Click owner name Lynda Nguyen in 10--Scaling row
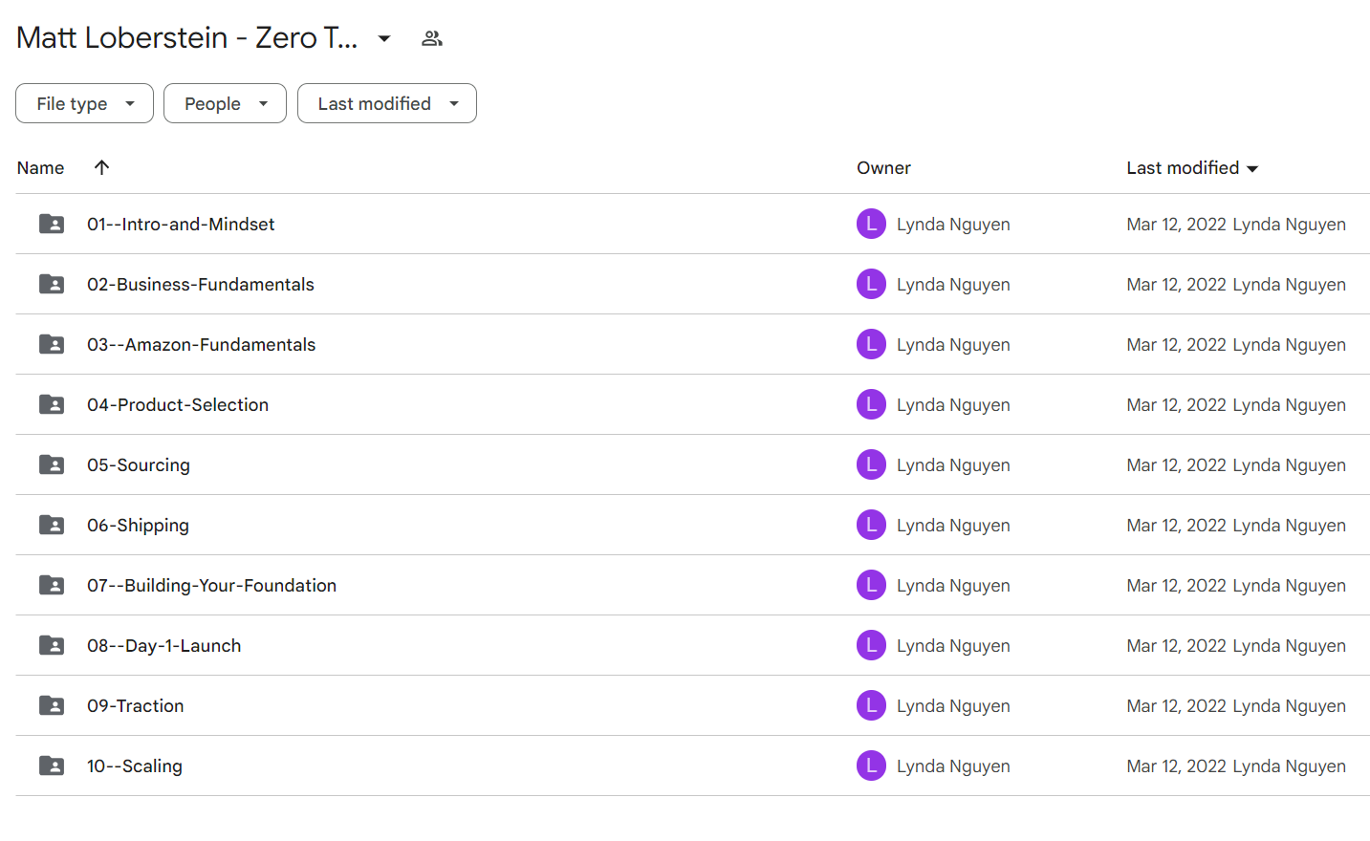 [953, 766]
